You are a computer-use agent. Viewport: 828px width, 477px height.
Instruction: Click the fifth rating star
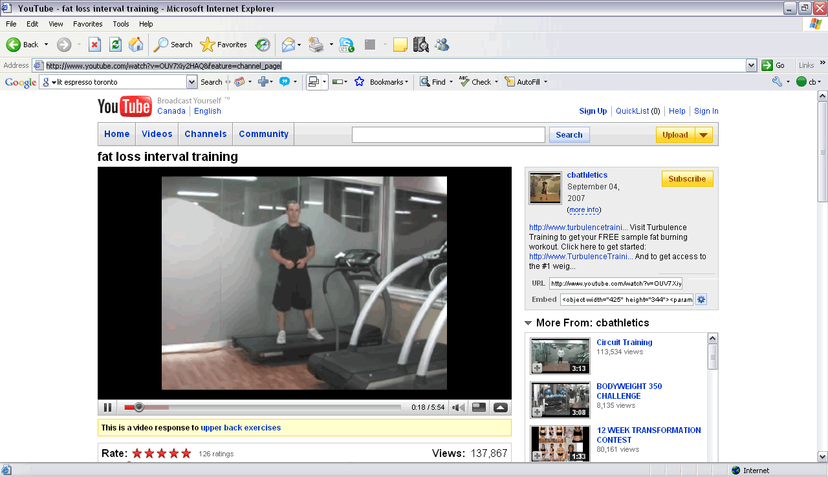186,454
